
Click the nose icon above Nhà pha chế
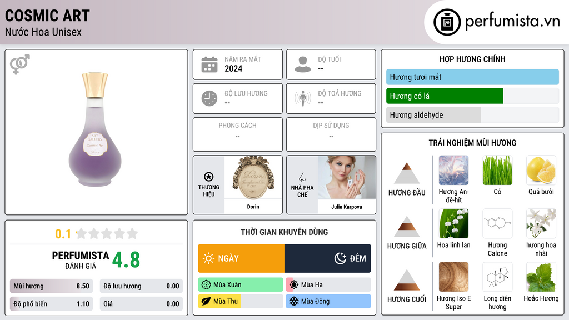coord(302,177)
